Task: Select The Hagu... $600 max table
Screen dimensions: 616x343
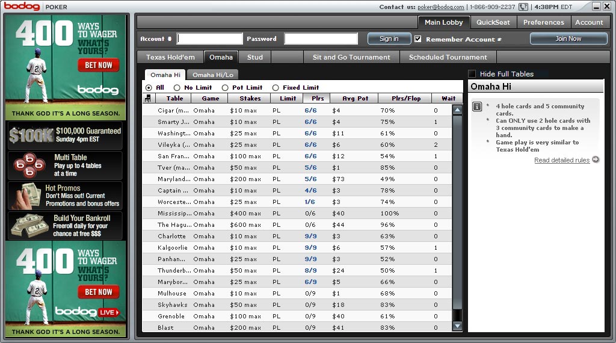Action: click(297, 224)
